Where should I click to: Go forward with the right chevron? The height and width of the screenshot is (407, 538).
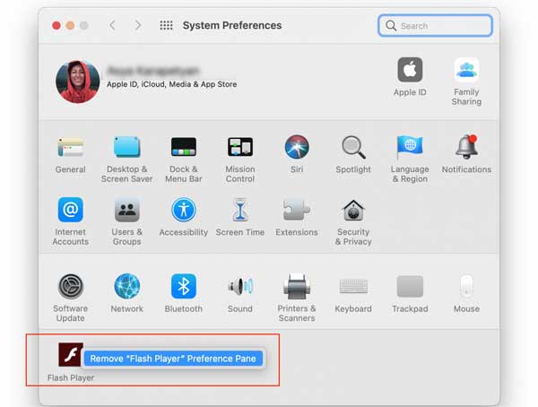click(x=137, y=25)
